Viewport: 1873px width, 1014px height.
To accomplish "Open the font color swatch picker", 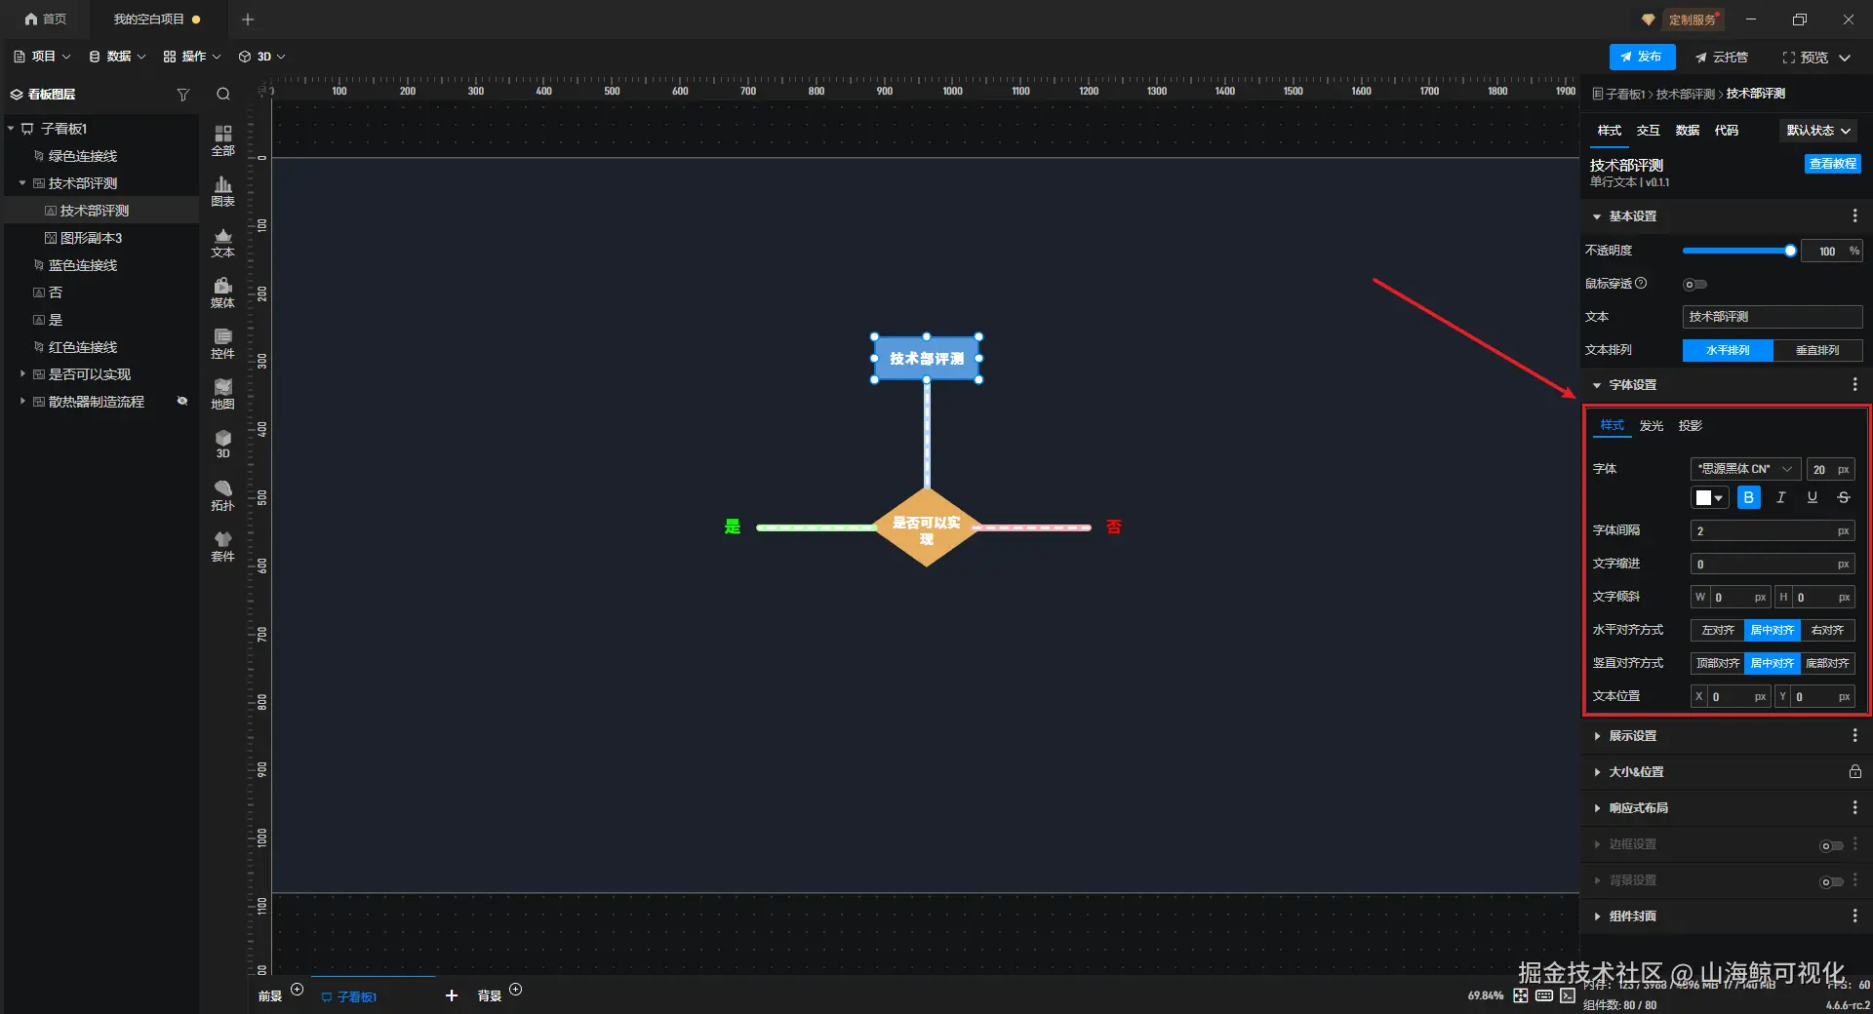I will (x=1709, y=497).
